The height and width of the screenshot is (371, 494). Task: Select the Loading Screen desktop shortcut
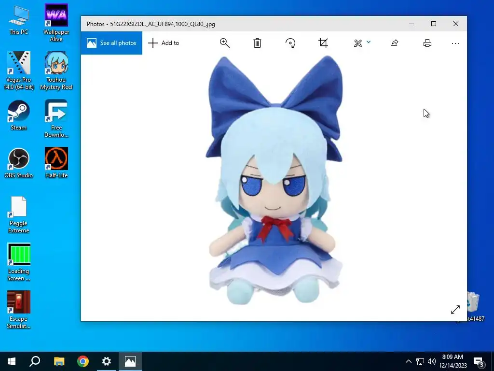[19, 262]
